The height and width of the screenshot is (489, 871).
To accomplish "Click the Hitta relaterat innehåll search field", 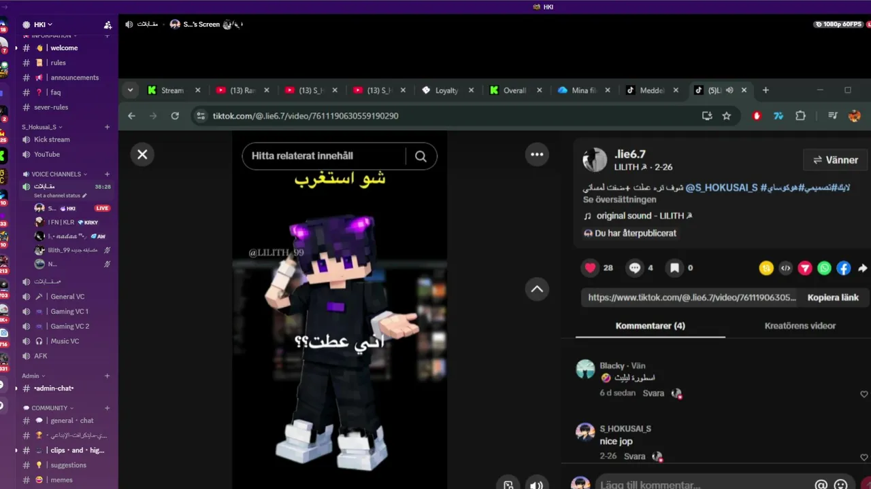I will point(325,156).
